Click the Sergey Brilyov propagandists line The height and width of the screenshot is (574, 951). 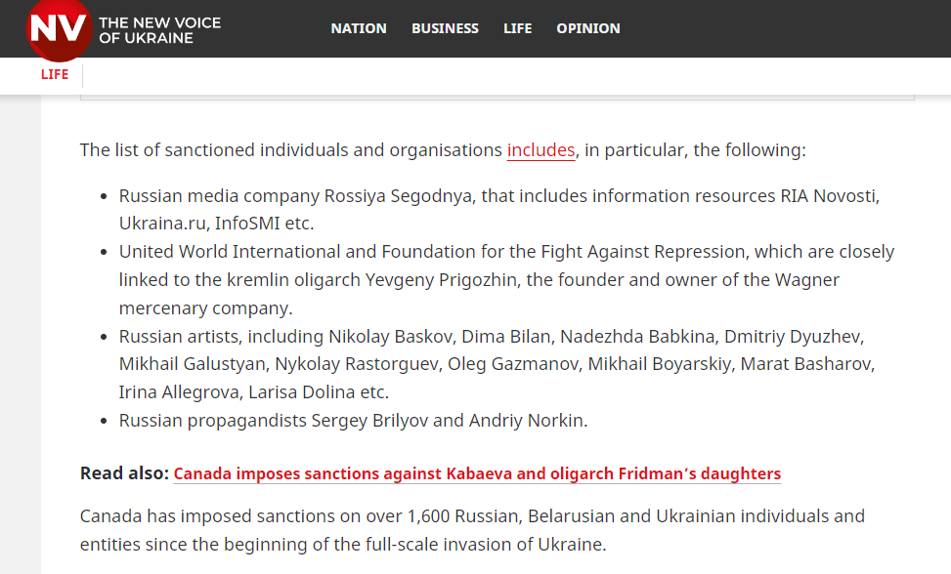pos(353,421)
